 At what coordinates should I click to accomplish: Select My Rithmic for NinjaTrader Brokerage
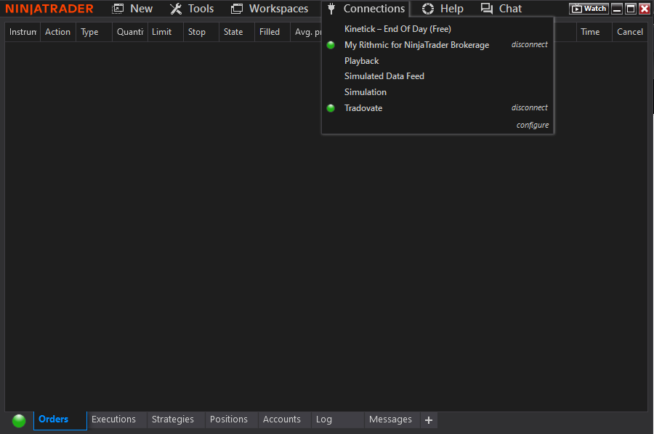coord(416,45)
